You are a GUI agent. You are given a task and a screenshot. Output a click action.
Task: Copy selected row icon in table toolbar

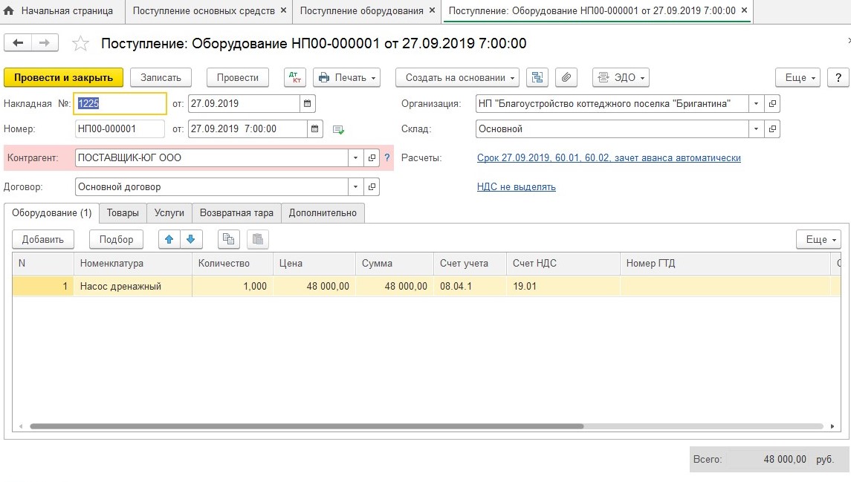point(229,239)
